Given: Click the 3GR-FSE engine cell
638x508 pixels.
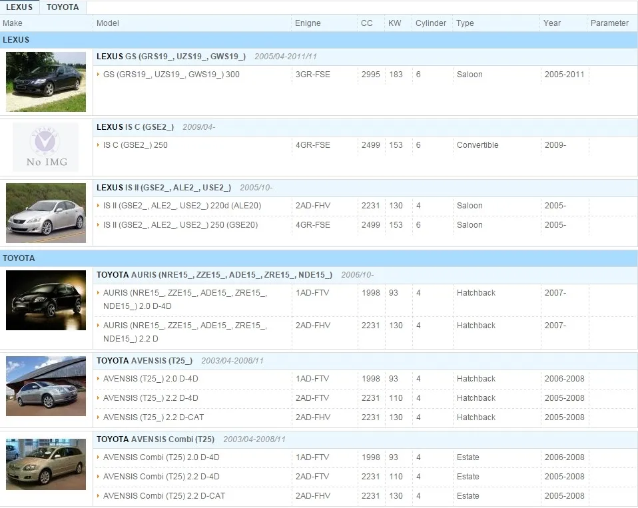Looking at the screenshot, I should pyautogui.click(x=313, y=75).
